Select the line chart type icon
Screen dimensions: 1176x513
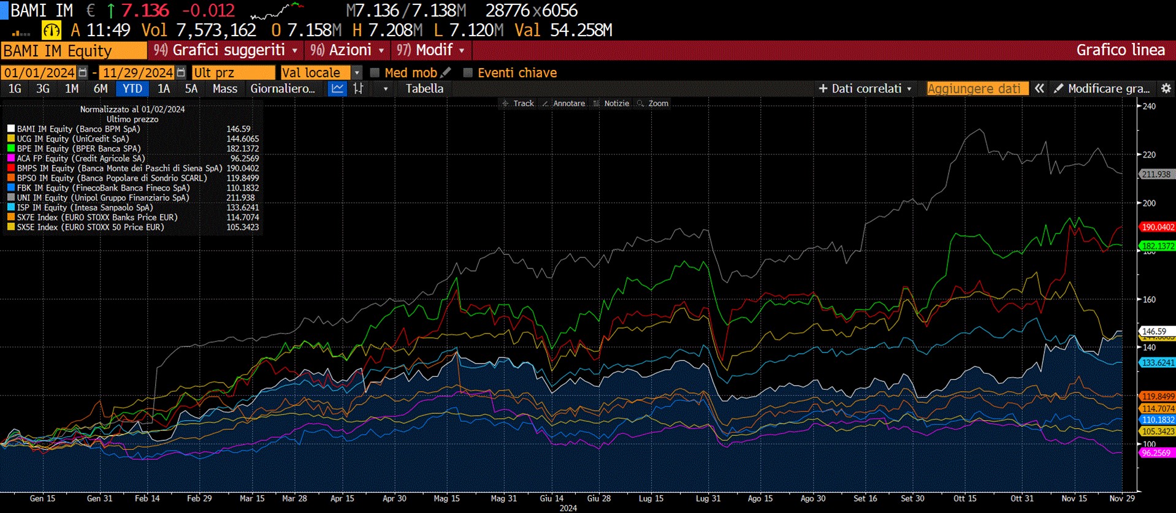pyautogui.click(x=337, y=88)
